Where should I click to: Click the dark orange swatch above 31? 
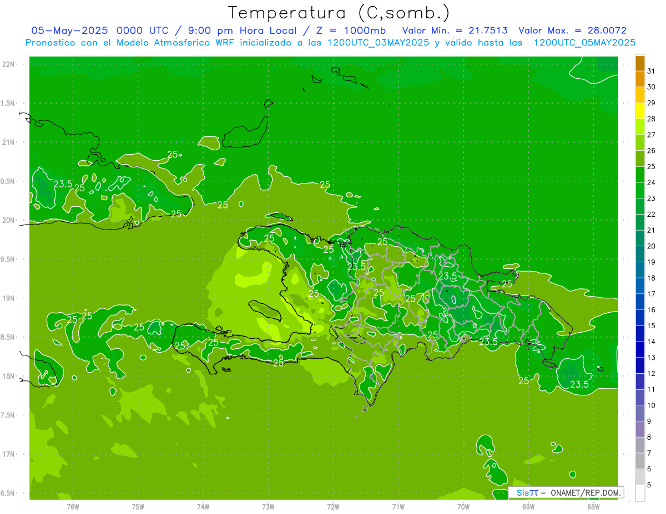point(640,63)
